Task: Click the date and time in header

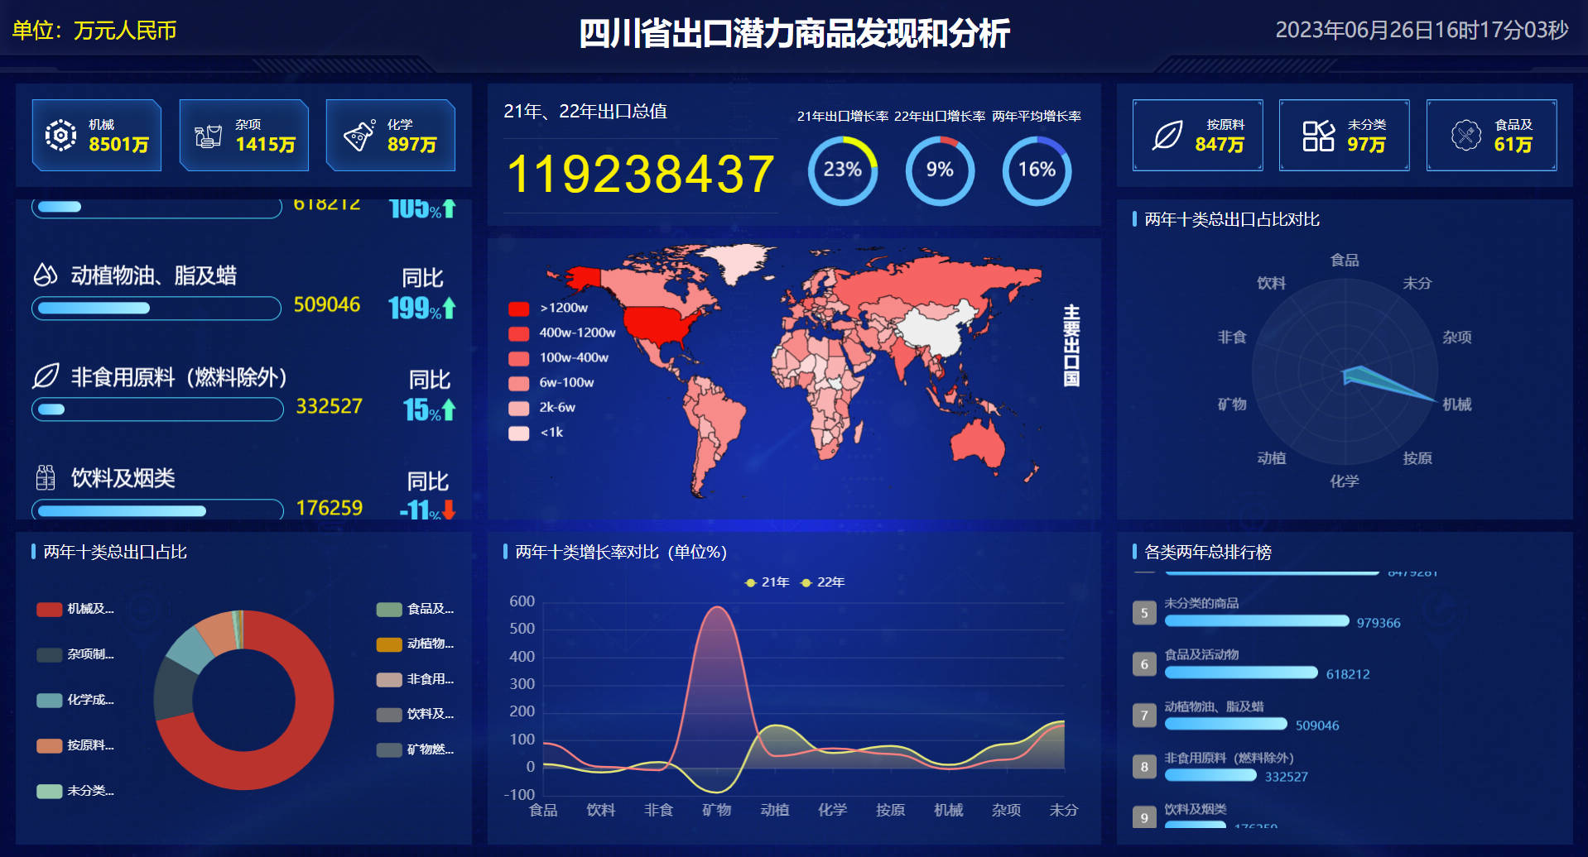Action: tap(1422, 31)
